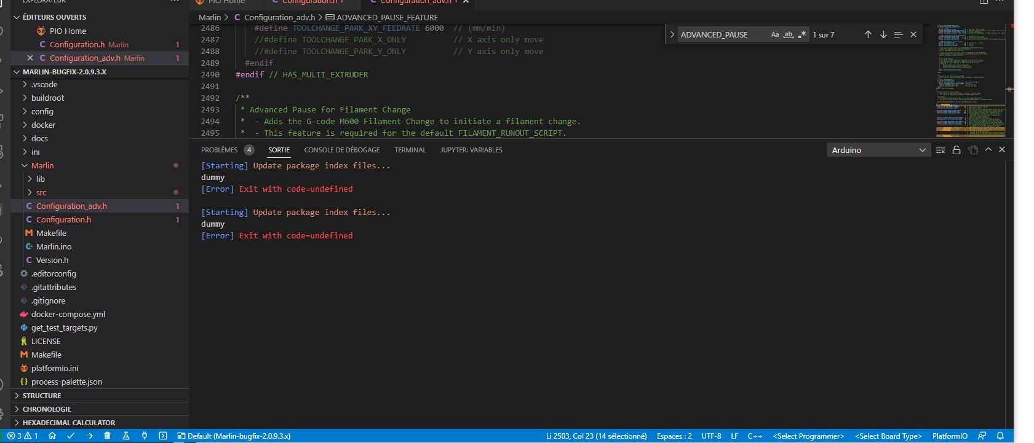The image size is (1034, 443).
Task: Expand the STRUCTURE section in sidebar
Action: [42, 396]
